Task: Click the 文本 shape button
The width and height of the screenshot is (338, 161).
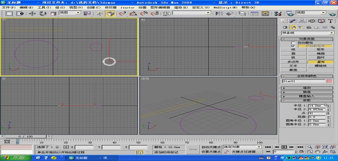Action: click(293, 66)
